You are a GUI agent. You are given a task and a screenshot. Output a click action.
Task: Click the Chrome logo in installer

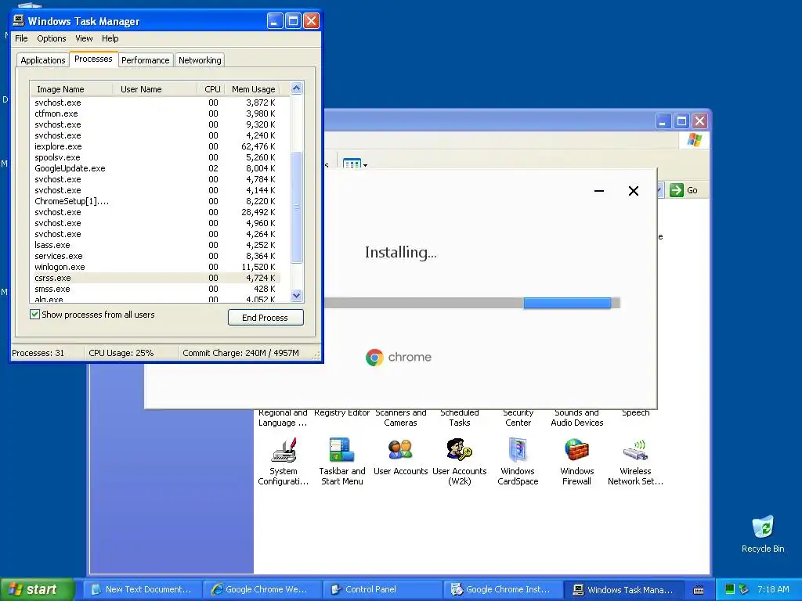pyautogui.click(x=374, y=357)
